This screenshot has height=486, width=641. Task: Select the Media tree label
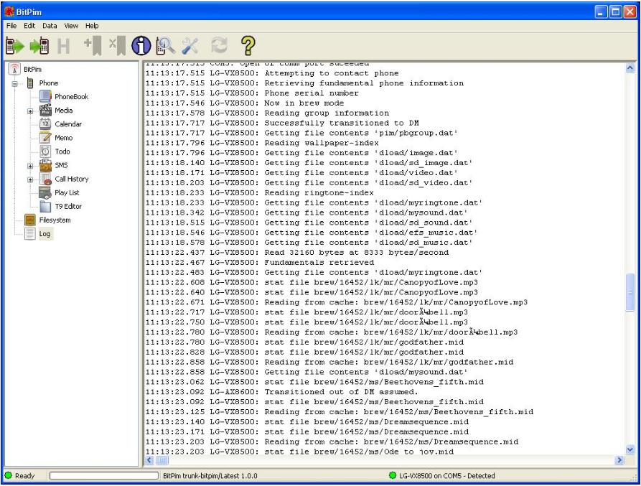click(x=64, y=110)
